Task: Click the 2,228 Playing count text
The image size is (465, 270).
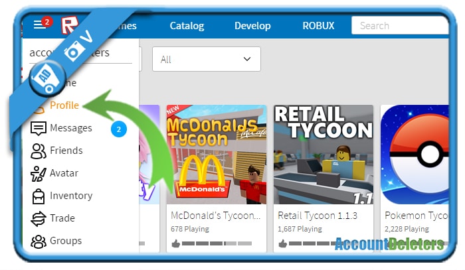Action: 407,229
